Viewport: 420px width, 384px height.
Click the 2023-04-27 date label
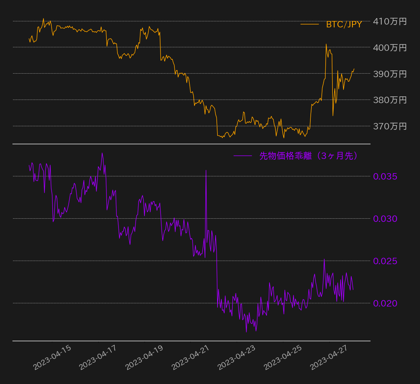point(329,357)
